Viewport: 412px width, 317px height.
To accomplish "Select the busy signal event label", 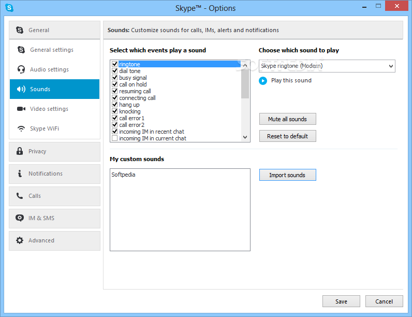I will tap(133, 78).
